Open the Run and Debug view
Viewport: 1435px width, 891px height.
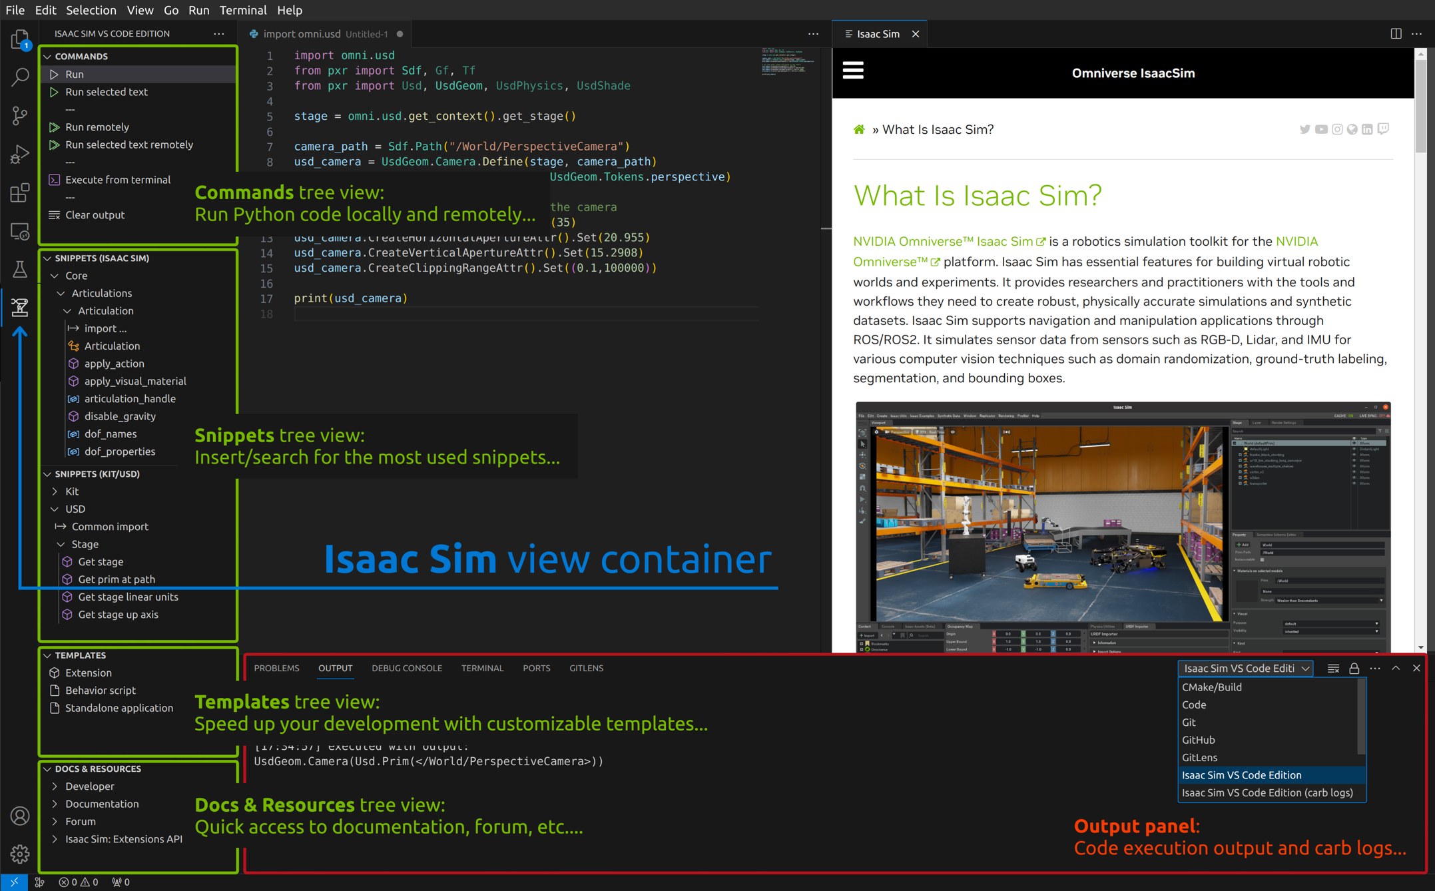pyautogui.click(x=20, y=153)
